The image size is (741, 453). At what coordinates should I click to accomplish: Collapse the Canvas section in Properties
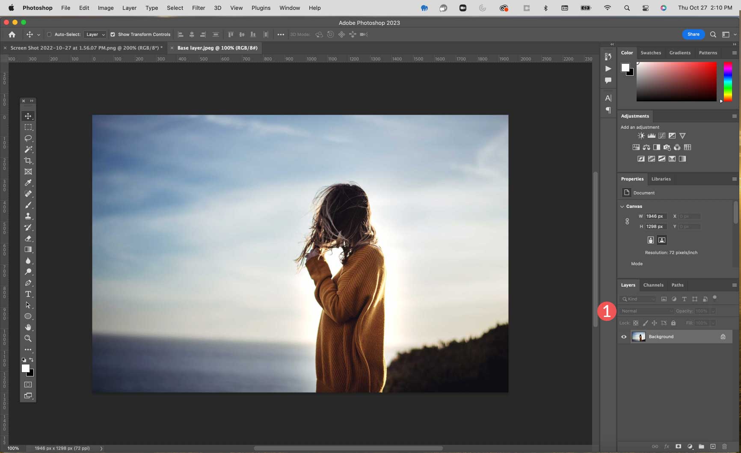(622, 206)
